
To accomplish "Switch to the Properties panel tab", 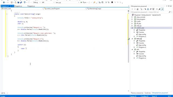I will click(148, 93).
